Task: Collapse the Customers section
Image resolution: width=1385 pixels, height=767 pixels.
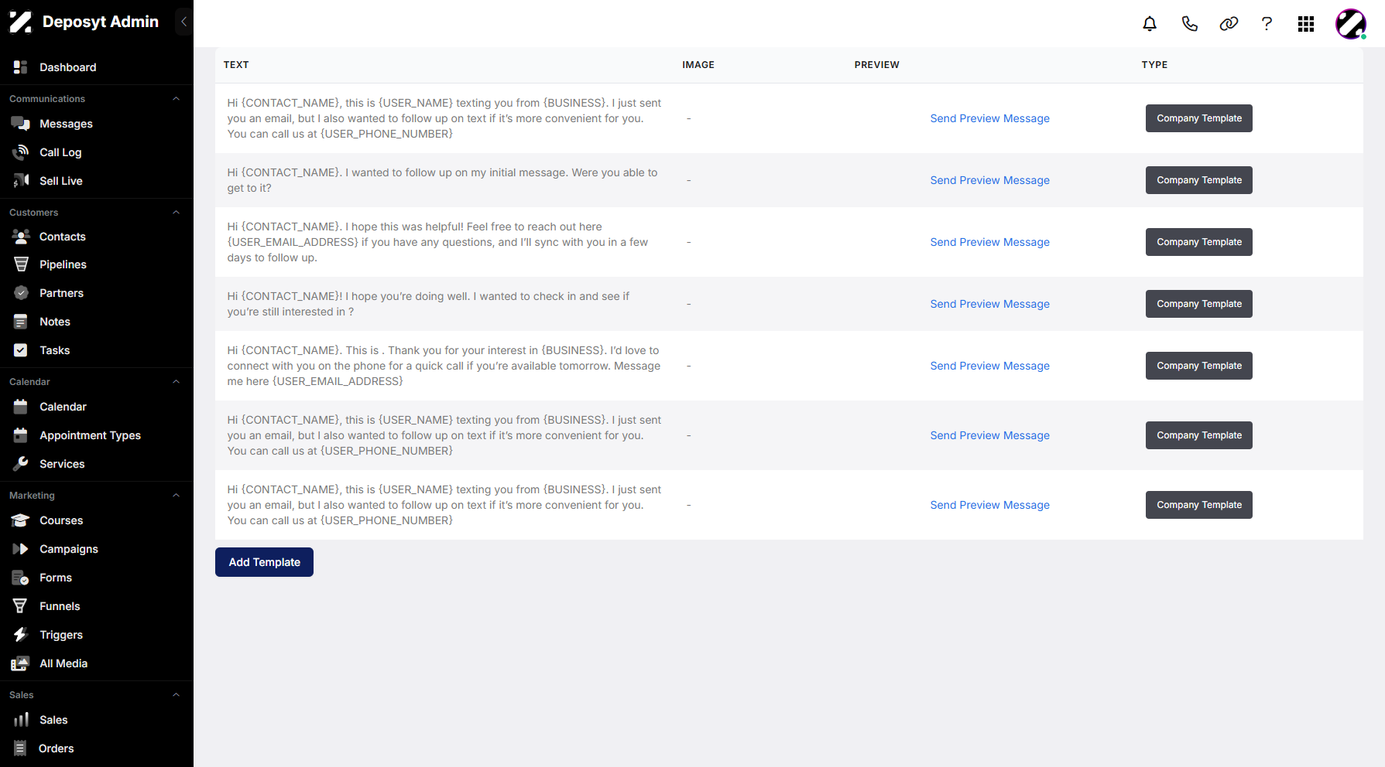Action: pos(176,213)
